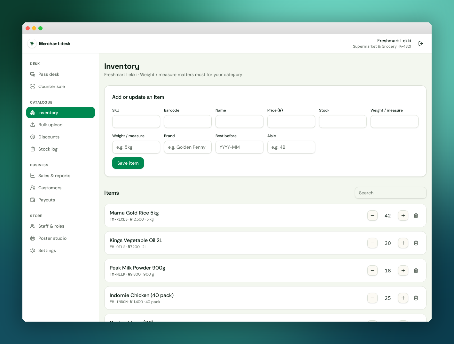
Task: Decrease stock for Mama Gold Rice 5kg
Action: 372,215
